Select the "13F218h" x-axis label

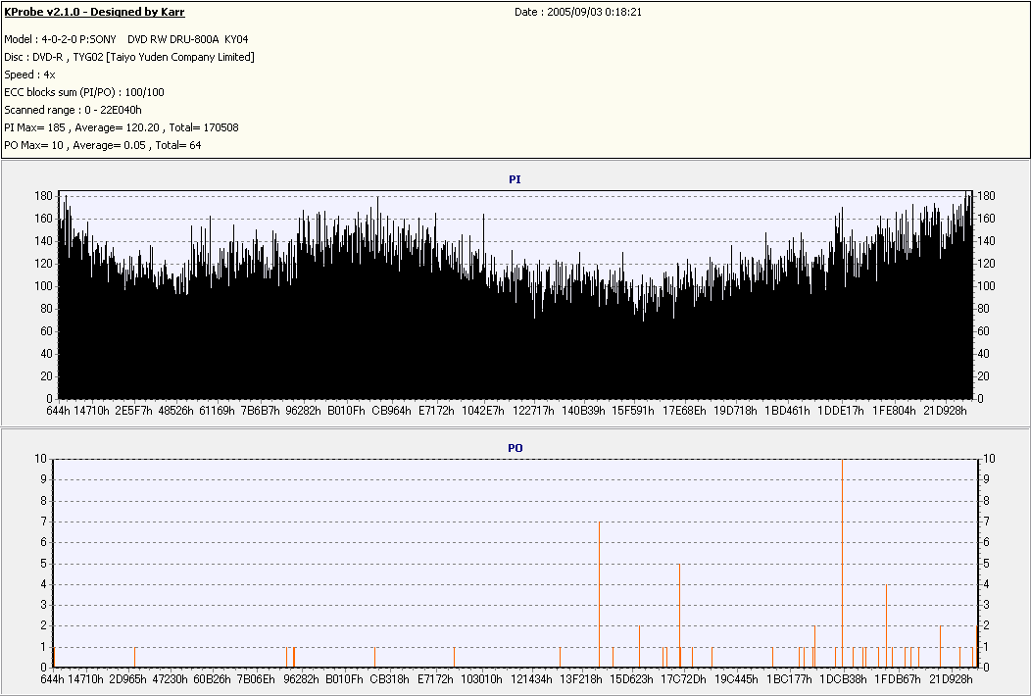click(x=581, y=679)
